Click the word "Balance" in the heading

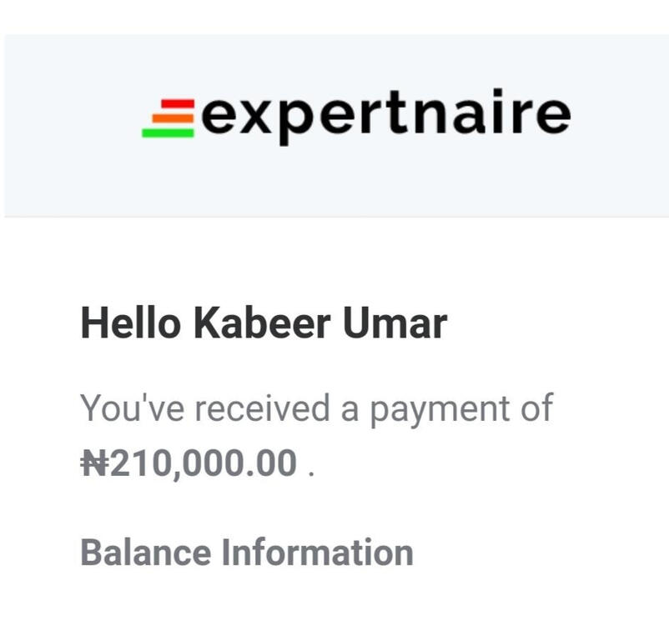[145, 553]
